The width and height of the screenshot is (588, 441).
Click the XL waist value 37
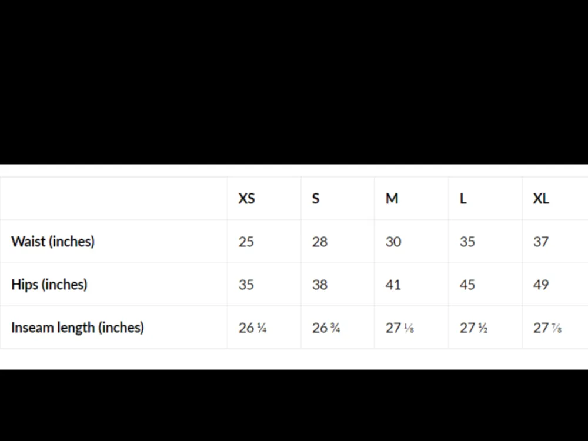click(x=541, y=242)
